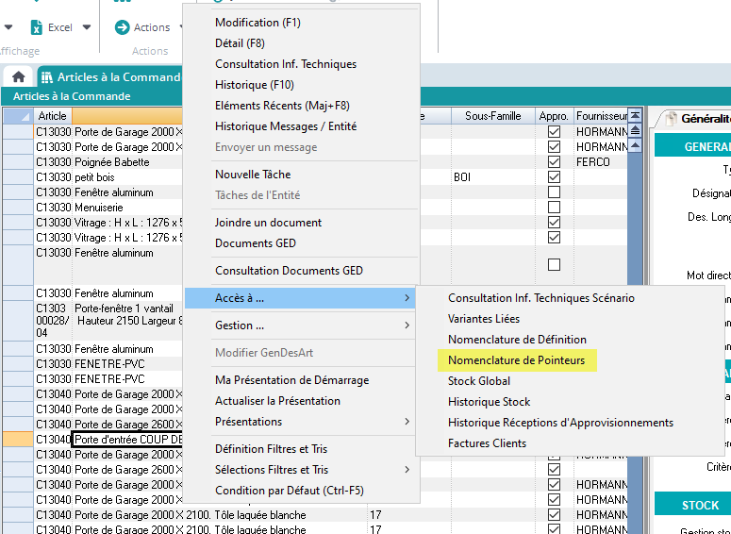
Task: Jump to first row using the scroll-to-top arrow
Action: coord(636,115)
